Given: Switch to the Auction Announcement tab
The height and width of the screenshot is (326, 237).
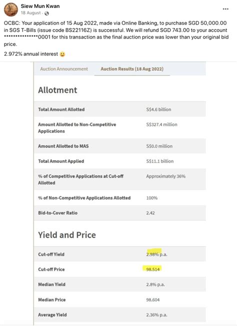Looking at the screenshot, I should 64,69.
